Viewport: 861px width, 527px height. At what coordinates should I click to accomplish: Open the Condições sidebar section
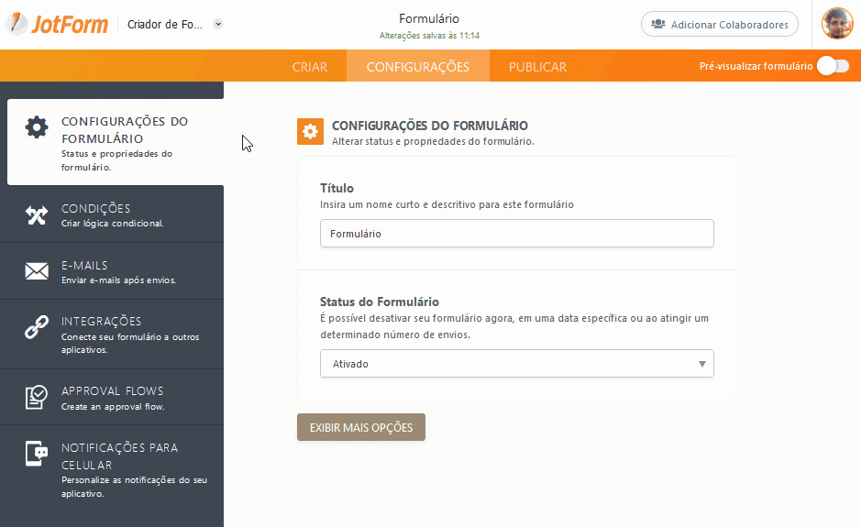[112, 214]
